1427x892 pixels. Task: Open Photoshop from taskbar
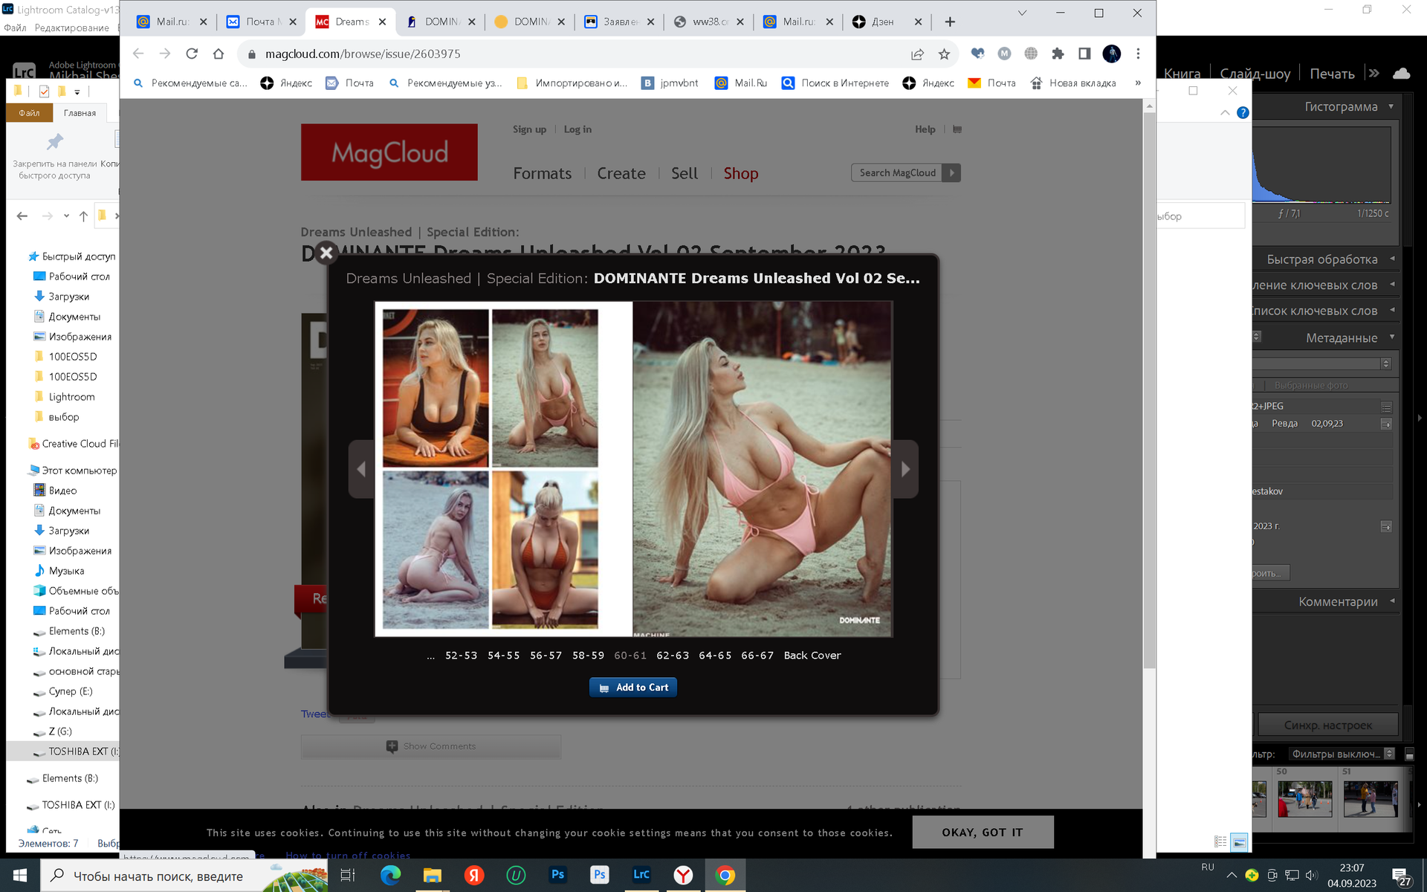557,876
